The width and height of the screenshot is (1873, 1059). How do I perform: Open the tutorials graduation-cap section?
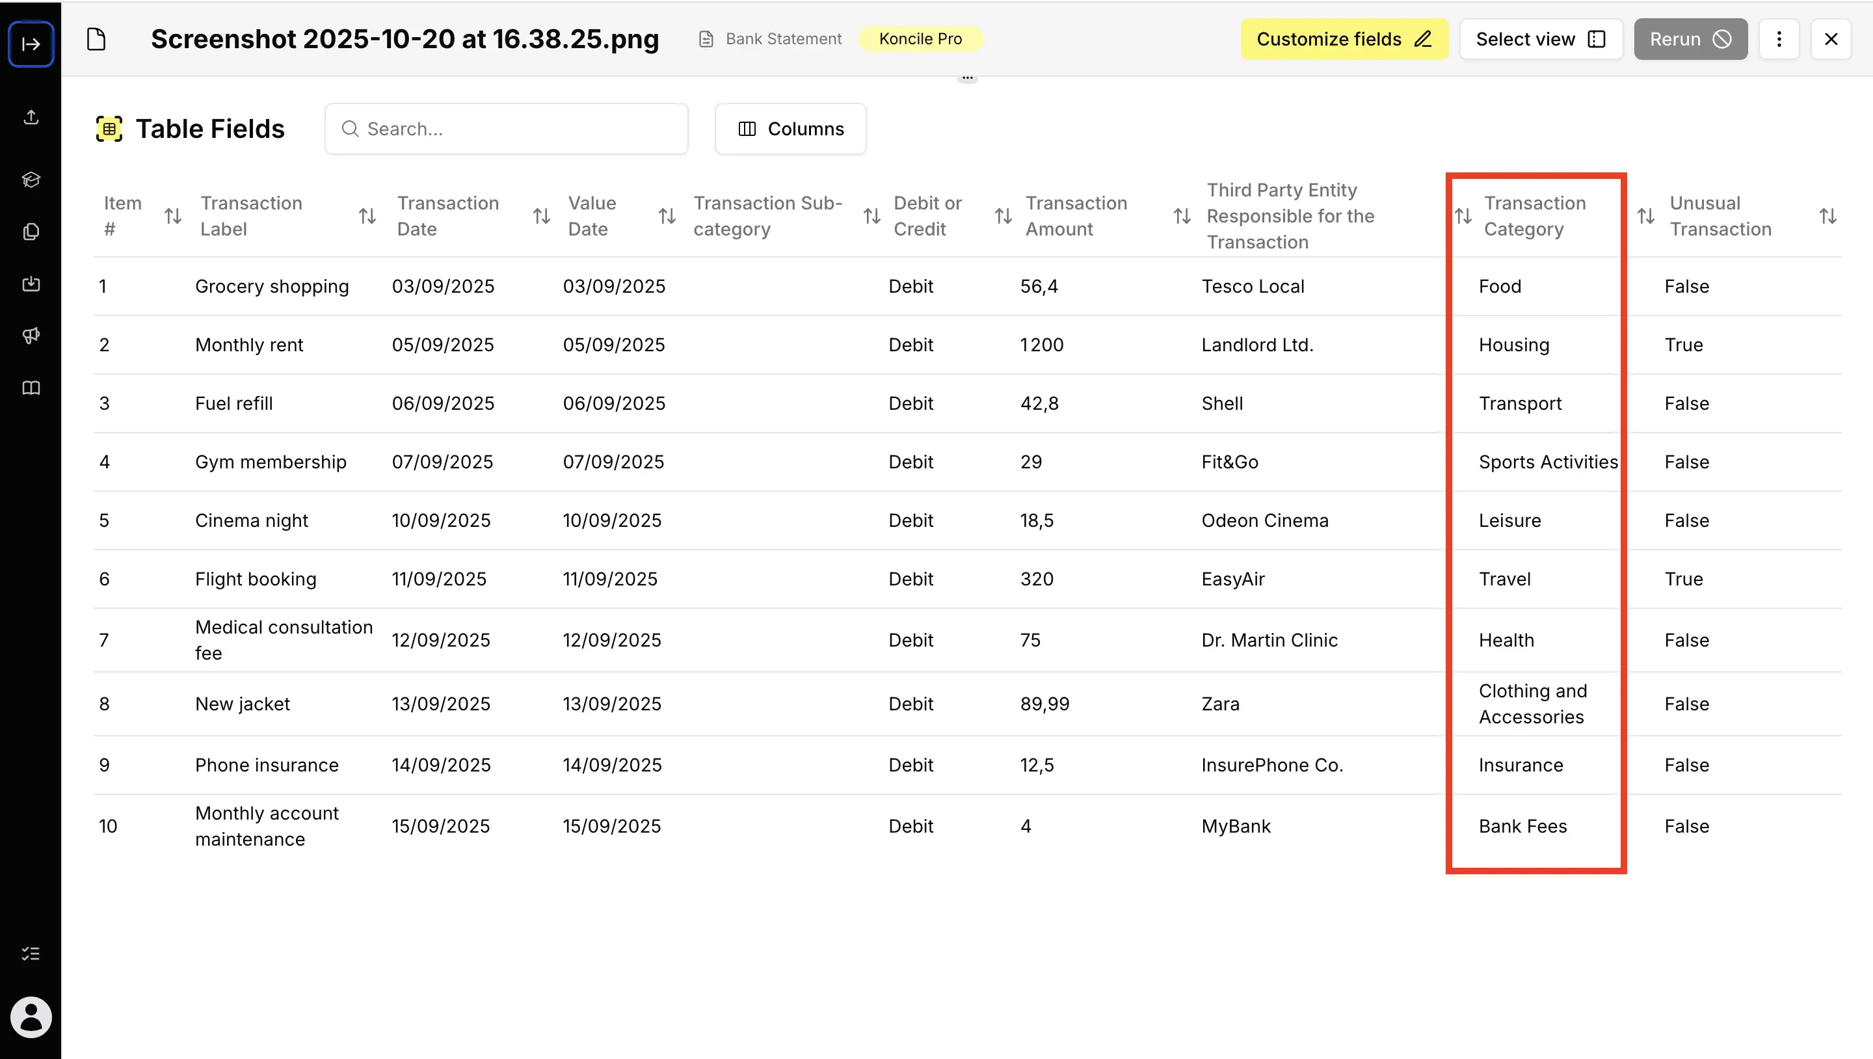point(31,180)
